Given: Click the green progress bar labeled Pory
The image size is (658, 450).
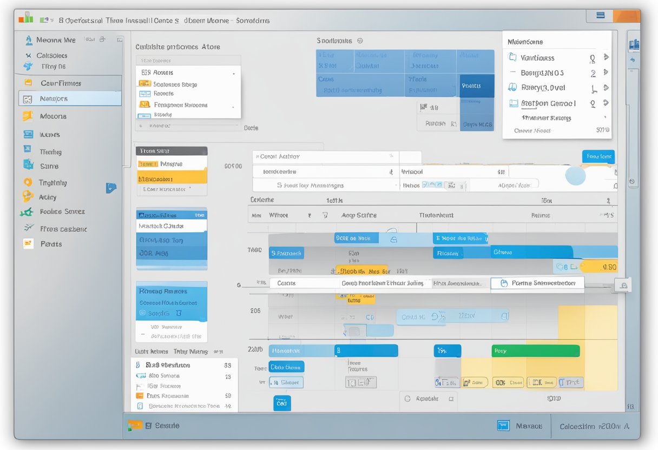Looking at the screenshot, I should coord(535,350).
